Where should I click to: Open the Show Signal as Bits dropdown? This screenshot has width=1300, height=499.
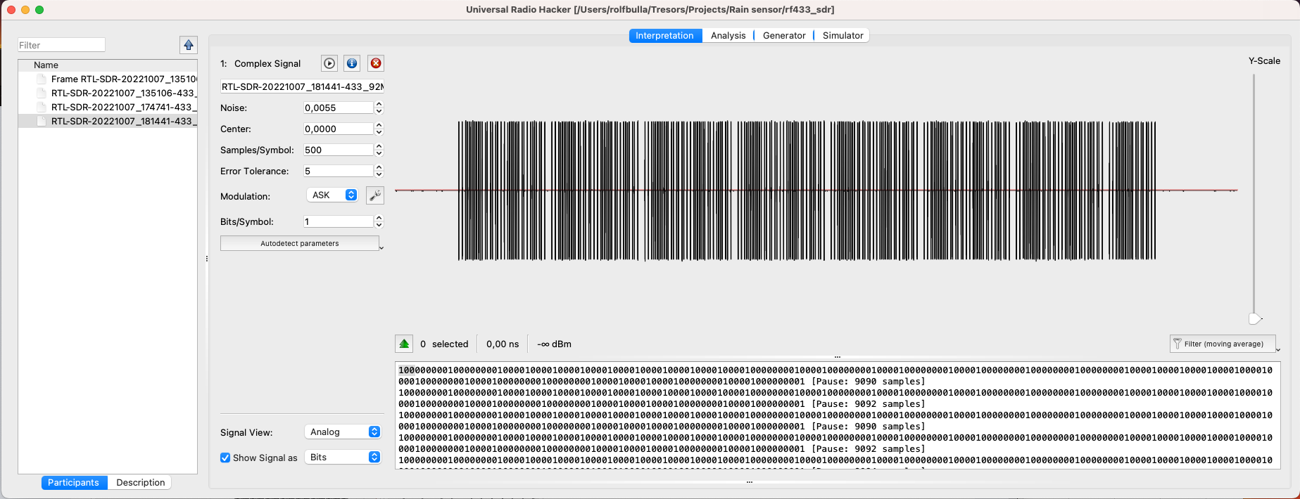coord(343,458)
